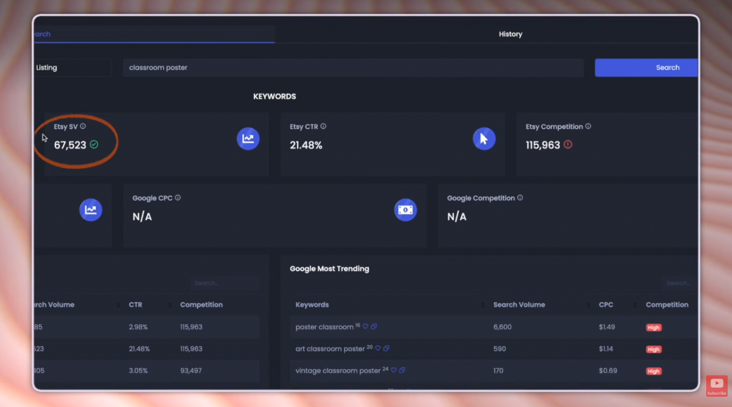Click the $0.69 CPC value
732x407 pixels.
coord(608,371)
